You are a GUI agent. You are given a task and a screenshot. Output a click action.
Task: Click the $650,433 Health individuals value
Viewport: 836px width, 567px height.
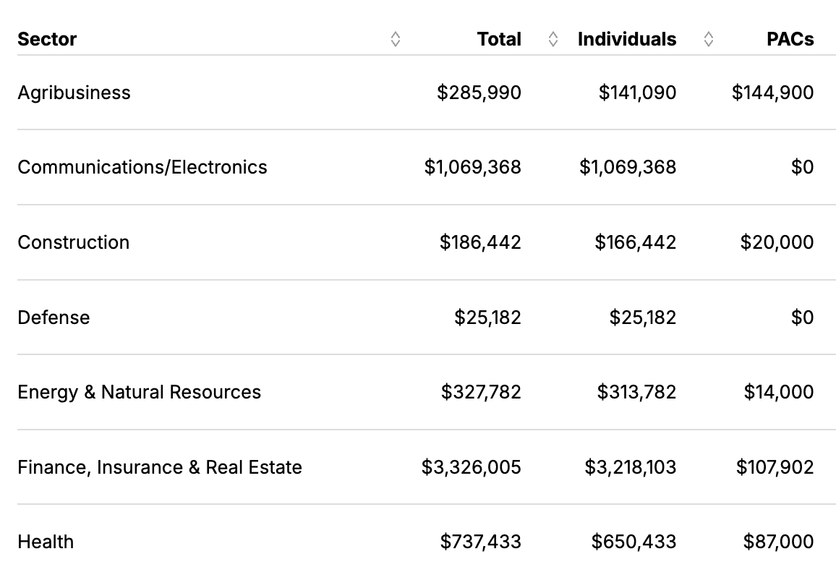(634, 542)
